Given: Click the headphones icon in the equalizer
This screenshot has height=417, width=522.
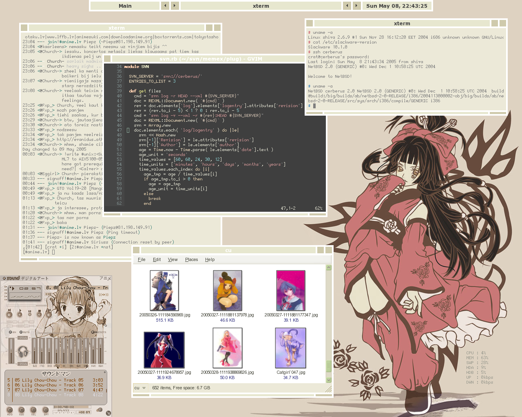Looking at the screenshot, I should [x=23, y=351].
